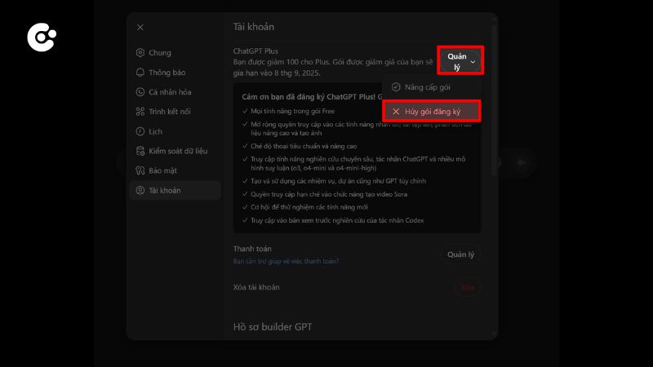The height and width of the screenshot is (367, 653).
Task: Switch to Cá nhân hóa tab
Action: click(x=175, y=92)
